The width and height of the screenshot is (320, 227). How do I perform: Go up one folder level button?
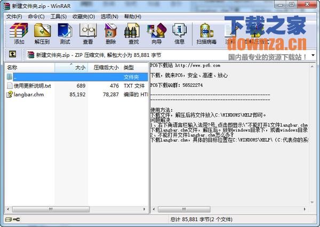tap(12, 54)
